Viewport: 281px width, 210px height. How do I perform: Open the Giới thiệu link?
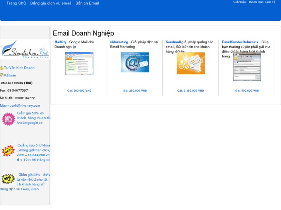click(x=239, y=2)
